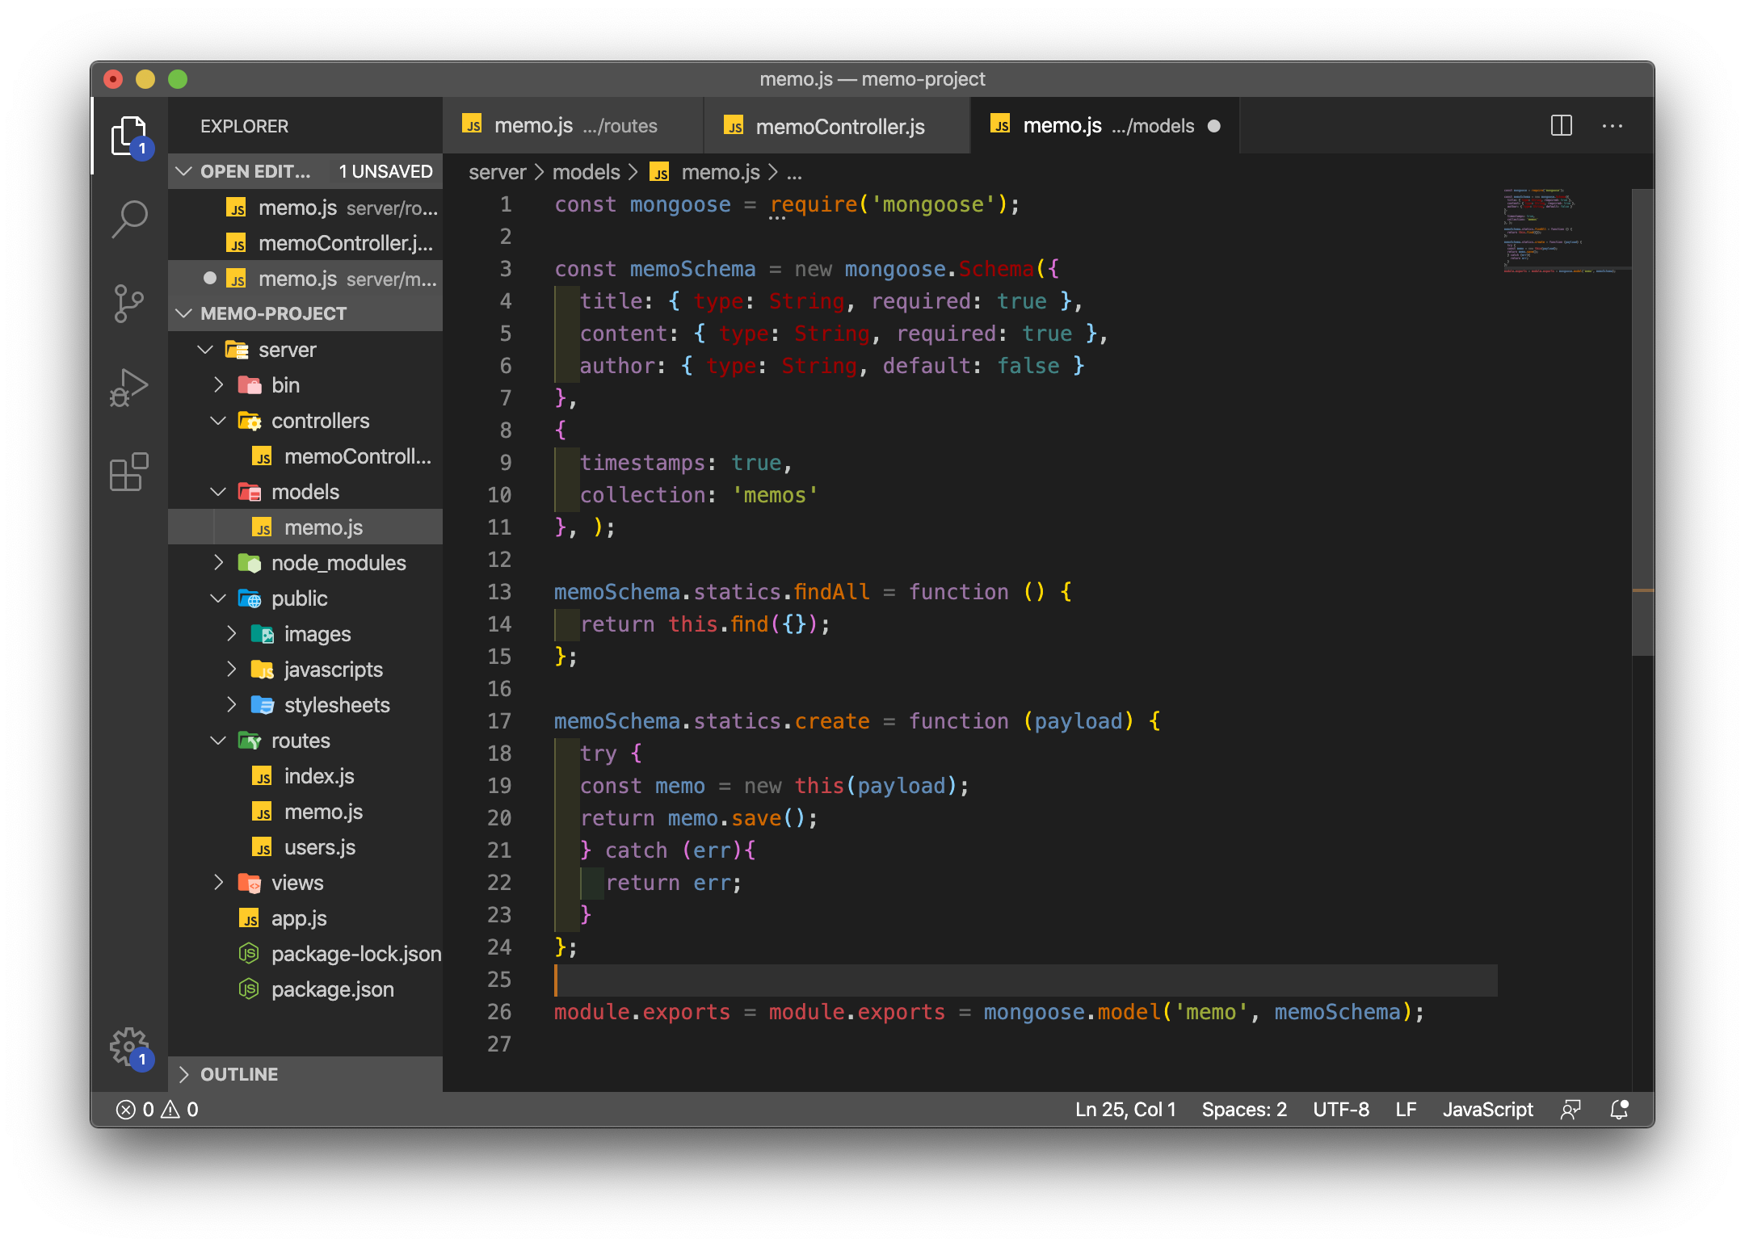
Task: Split the editor using the toolbar icon
Action: (x=1561, y=126)
